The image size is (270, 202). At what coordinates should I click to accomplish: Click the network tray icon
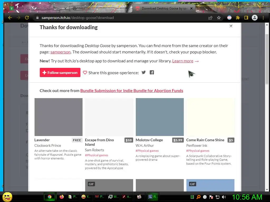click(218, 197)
